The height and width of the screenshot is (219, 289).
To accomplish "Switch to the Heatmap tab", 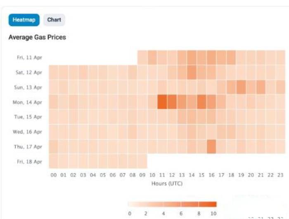I will tap(24, 20).
